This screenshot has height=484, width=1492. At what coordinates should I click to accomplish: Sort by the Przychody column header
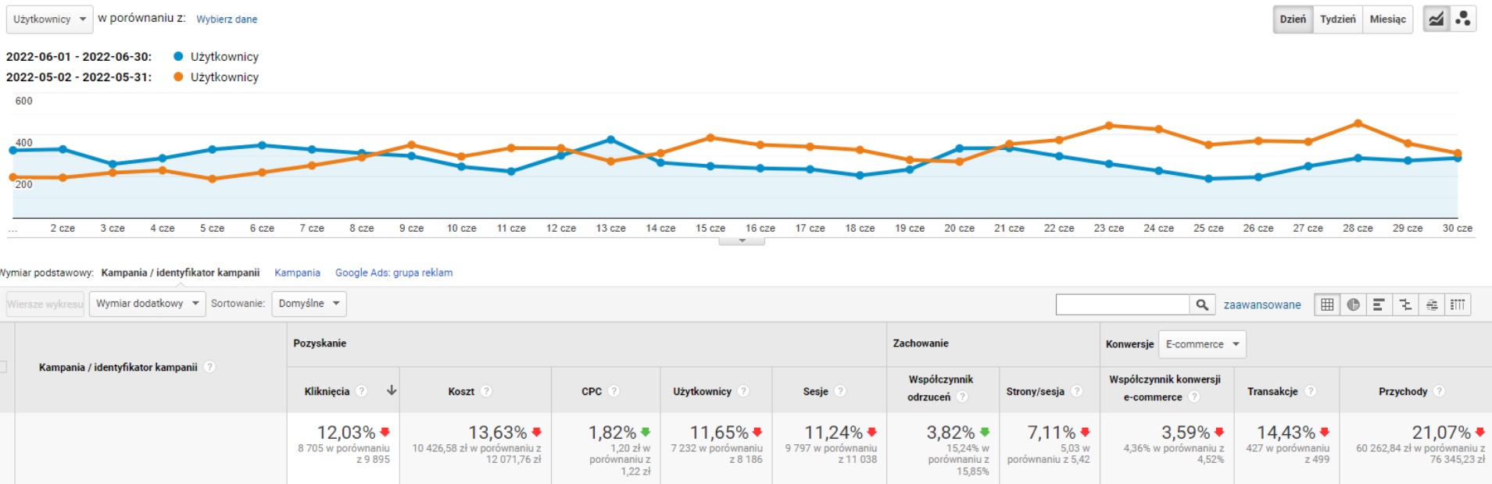coord(1403,391)
